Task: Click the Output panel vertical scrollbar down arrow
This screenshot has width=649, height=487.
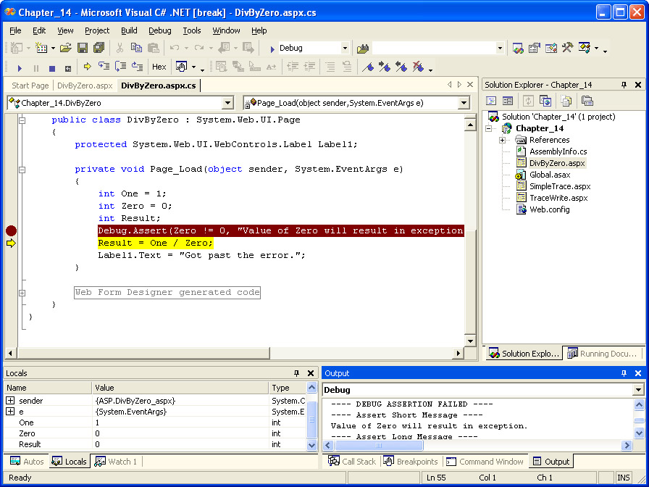Action: pos(639,433)
